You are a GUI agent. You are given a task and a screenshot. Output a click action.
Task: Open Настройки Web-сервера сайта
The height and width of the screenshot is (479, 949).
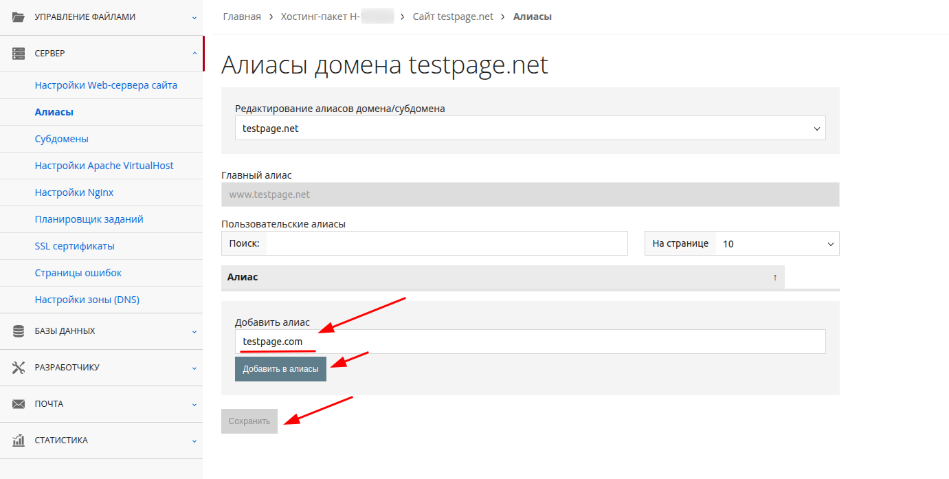(106, 86)
